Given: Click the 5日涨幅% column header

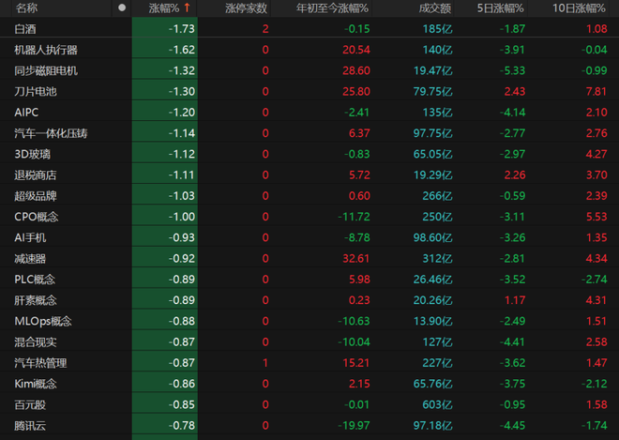Looking at the screenshot, I should (x=500, y=8).
